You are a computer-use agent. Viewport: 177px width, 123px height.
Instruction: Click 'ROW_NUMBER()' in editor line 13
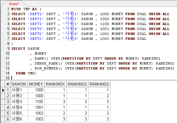click(x=48, y=68)
